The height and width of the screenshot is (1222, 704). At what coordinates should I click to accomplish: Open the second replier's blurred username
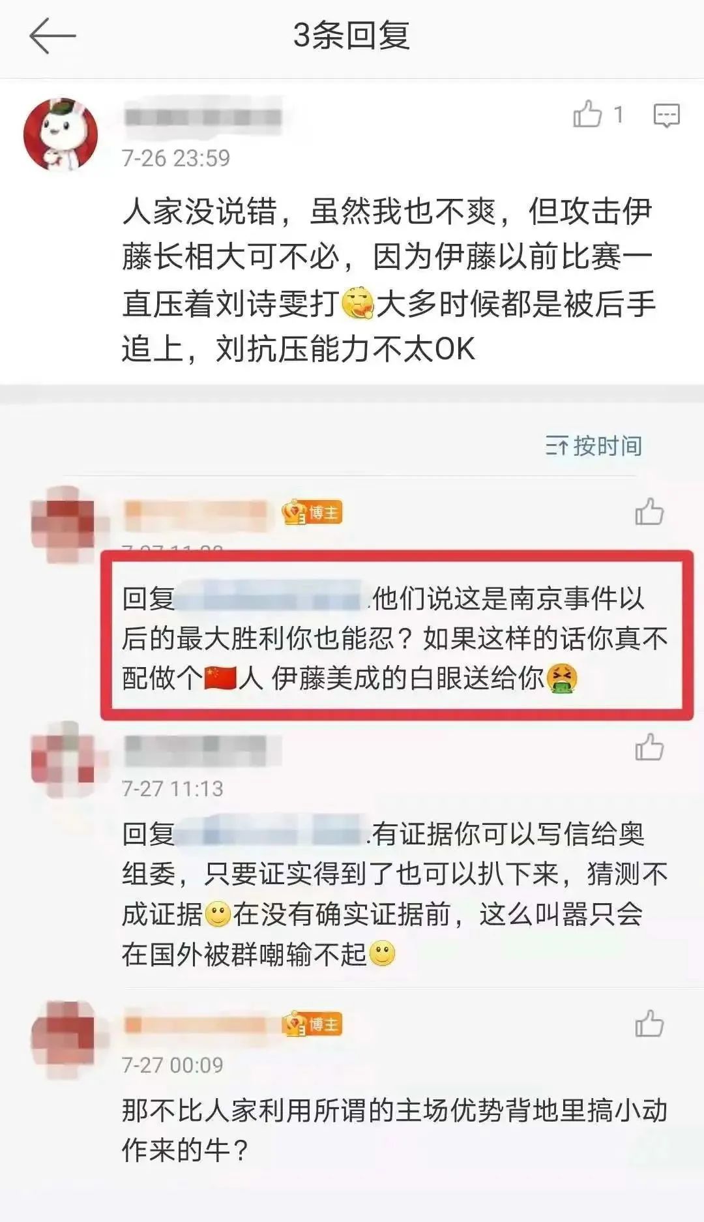tap(203, 750)
